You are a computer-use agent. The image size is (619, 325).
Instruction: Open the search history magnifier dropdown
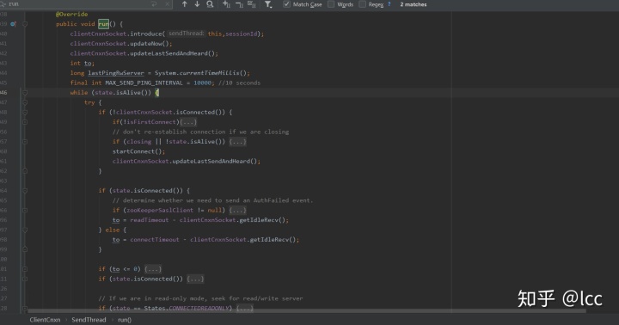pos(3,4)
